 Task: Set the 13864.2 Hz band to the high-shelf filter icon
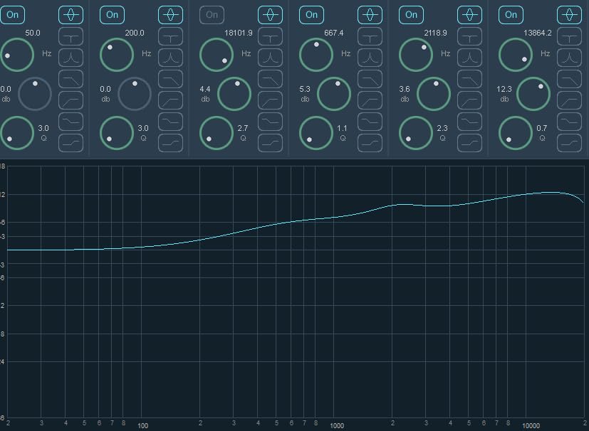[x=570, y=143]
